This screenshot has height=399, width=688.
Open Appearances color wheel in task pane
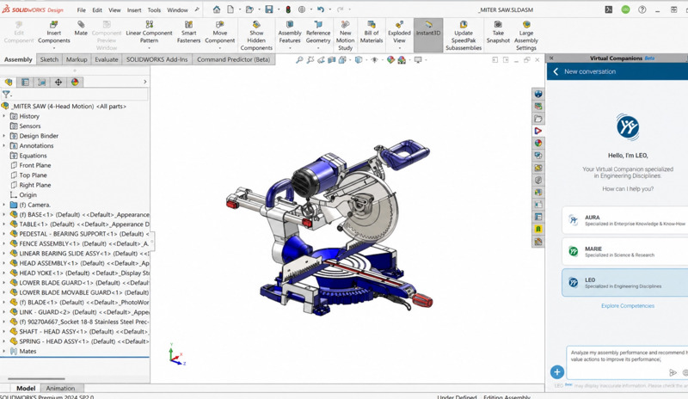[x=538, y=143]
